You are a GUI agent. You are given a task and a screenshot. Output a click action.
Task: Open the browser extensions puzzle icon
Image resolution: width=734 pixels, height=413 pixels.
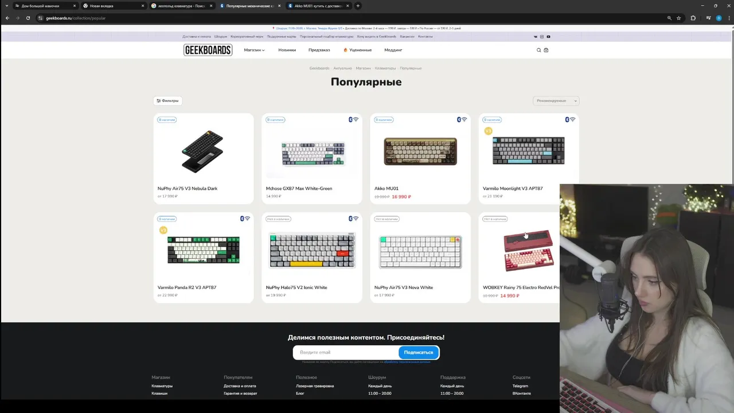click(693, 18)
